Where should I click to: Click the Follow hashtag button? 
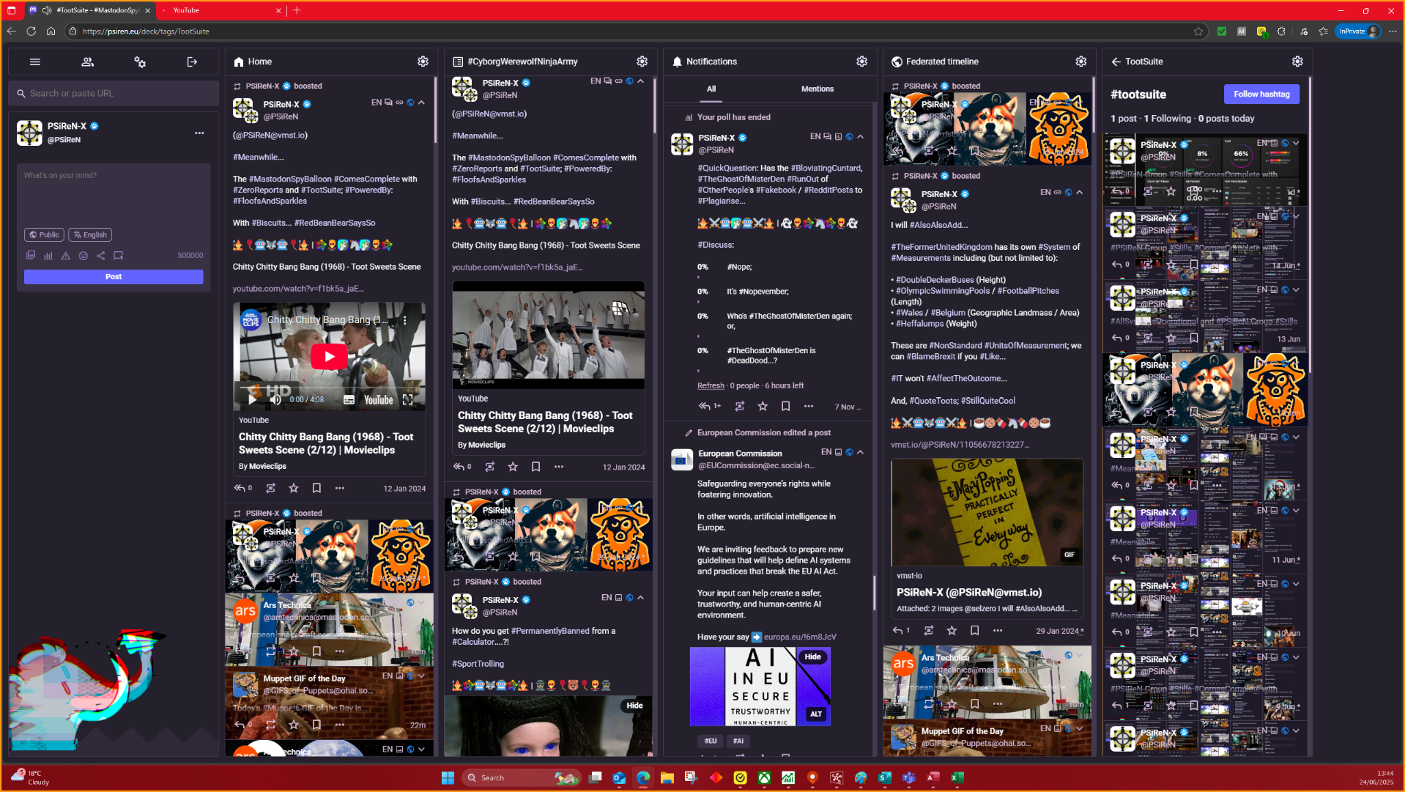coord(1261,94)
